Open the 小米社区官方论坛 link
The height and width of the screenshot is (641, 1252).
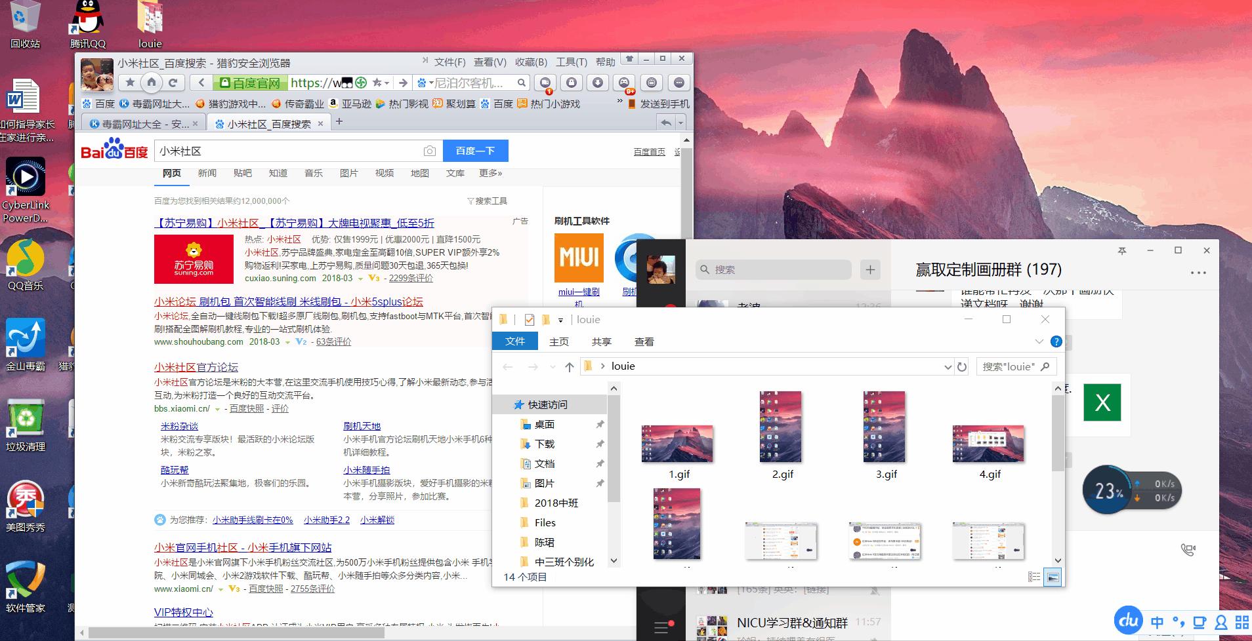[x=198, y=367]
